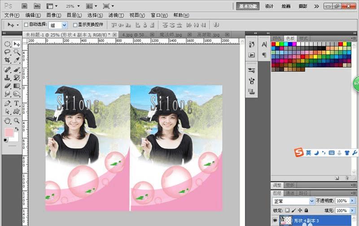Viewport: 359px width, 226px height.
Task: Switch to the 高跟鞋.jpg document tab
Action: 208,35
